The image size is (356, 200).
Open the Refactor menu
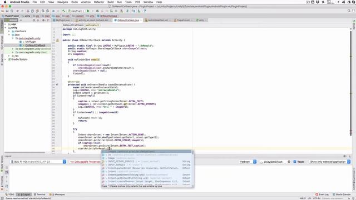pyautogui.click(x=99, y=2)
